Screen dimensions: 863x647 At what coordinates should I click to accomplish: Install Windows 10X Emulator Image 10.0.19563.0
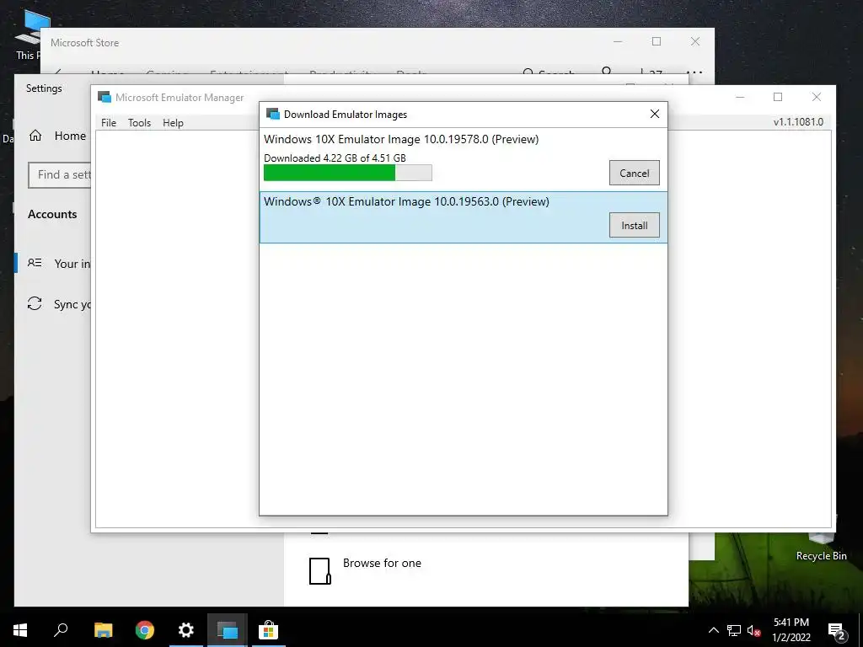point(634,225)
